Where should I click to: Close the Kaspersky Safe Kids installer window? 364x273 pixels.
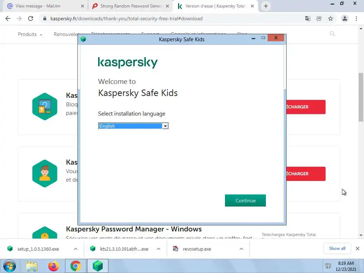coord(276,38)
